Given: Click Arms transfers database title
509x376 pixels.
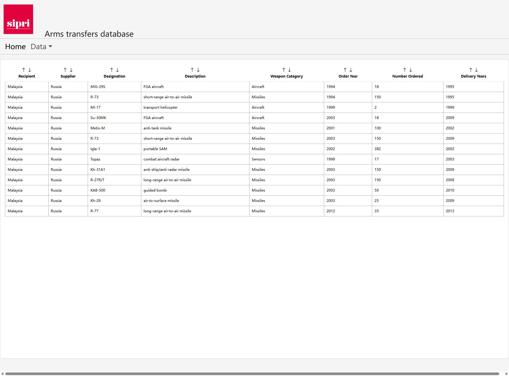Looking at the screenshot, I should click(89, 34).
